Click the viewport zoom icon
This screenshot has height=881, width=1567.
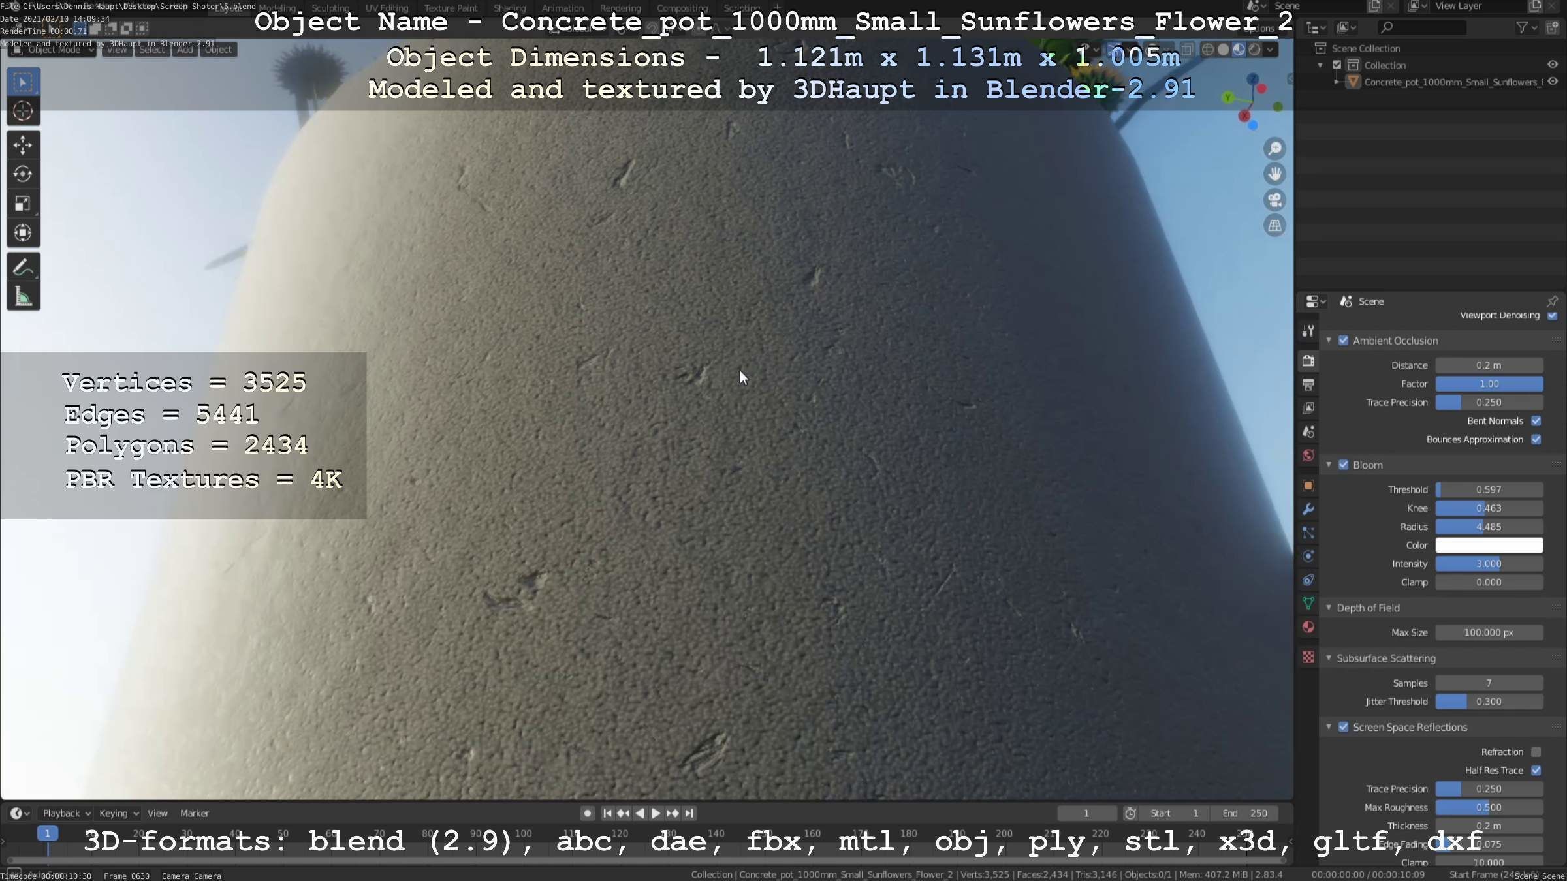(1274, 149)
